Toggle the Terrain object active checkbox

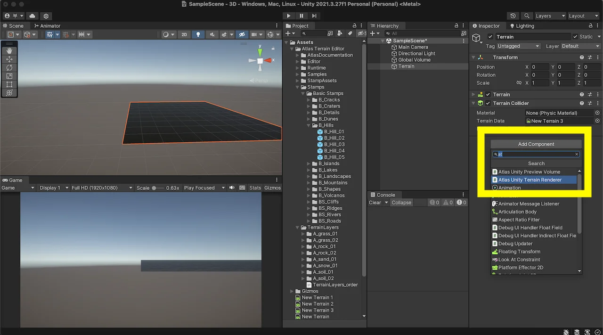[x=490, y=37]
